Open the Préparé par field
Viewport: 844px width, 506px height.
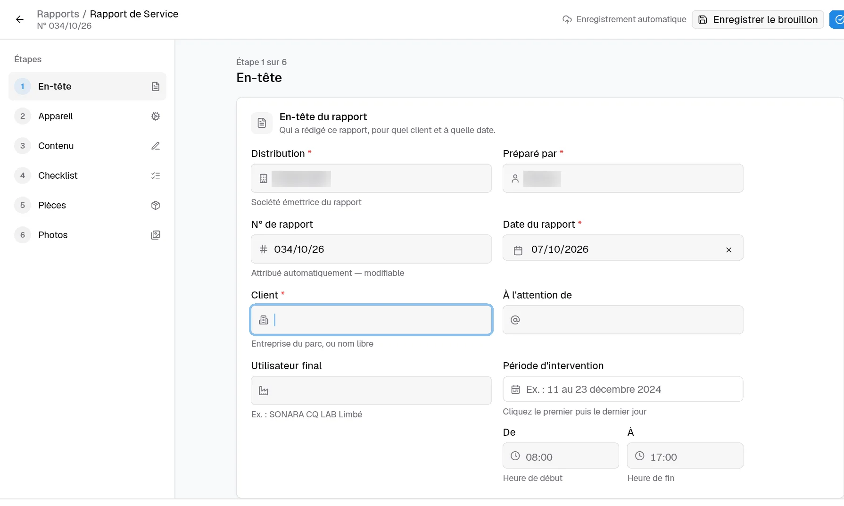(x=623, y=178)
